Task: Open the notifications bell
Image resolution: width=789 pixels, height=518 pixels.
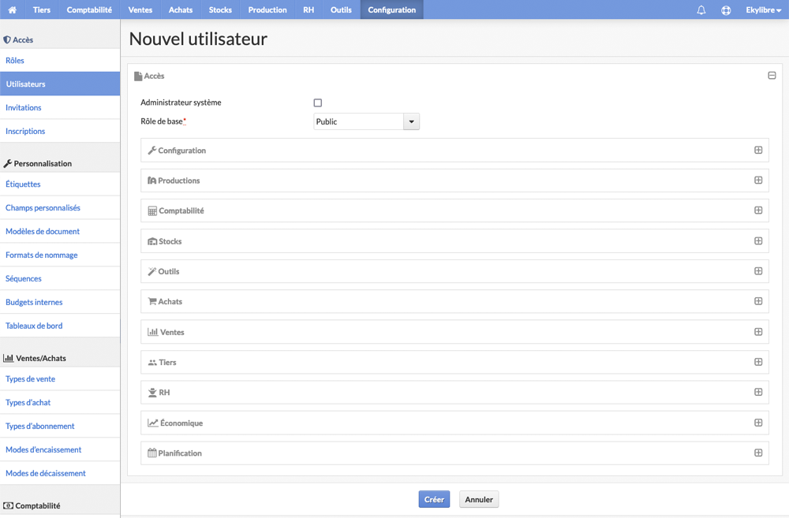Action: [x=701, y=10]
